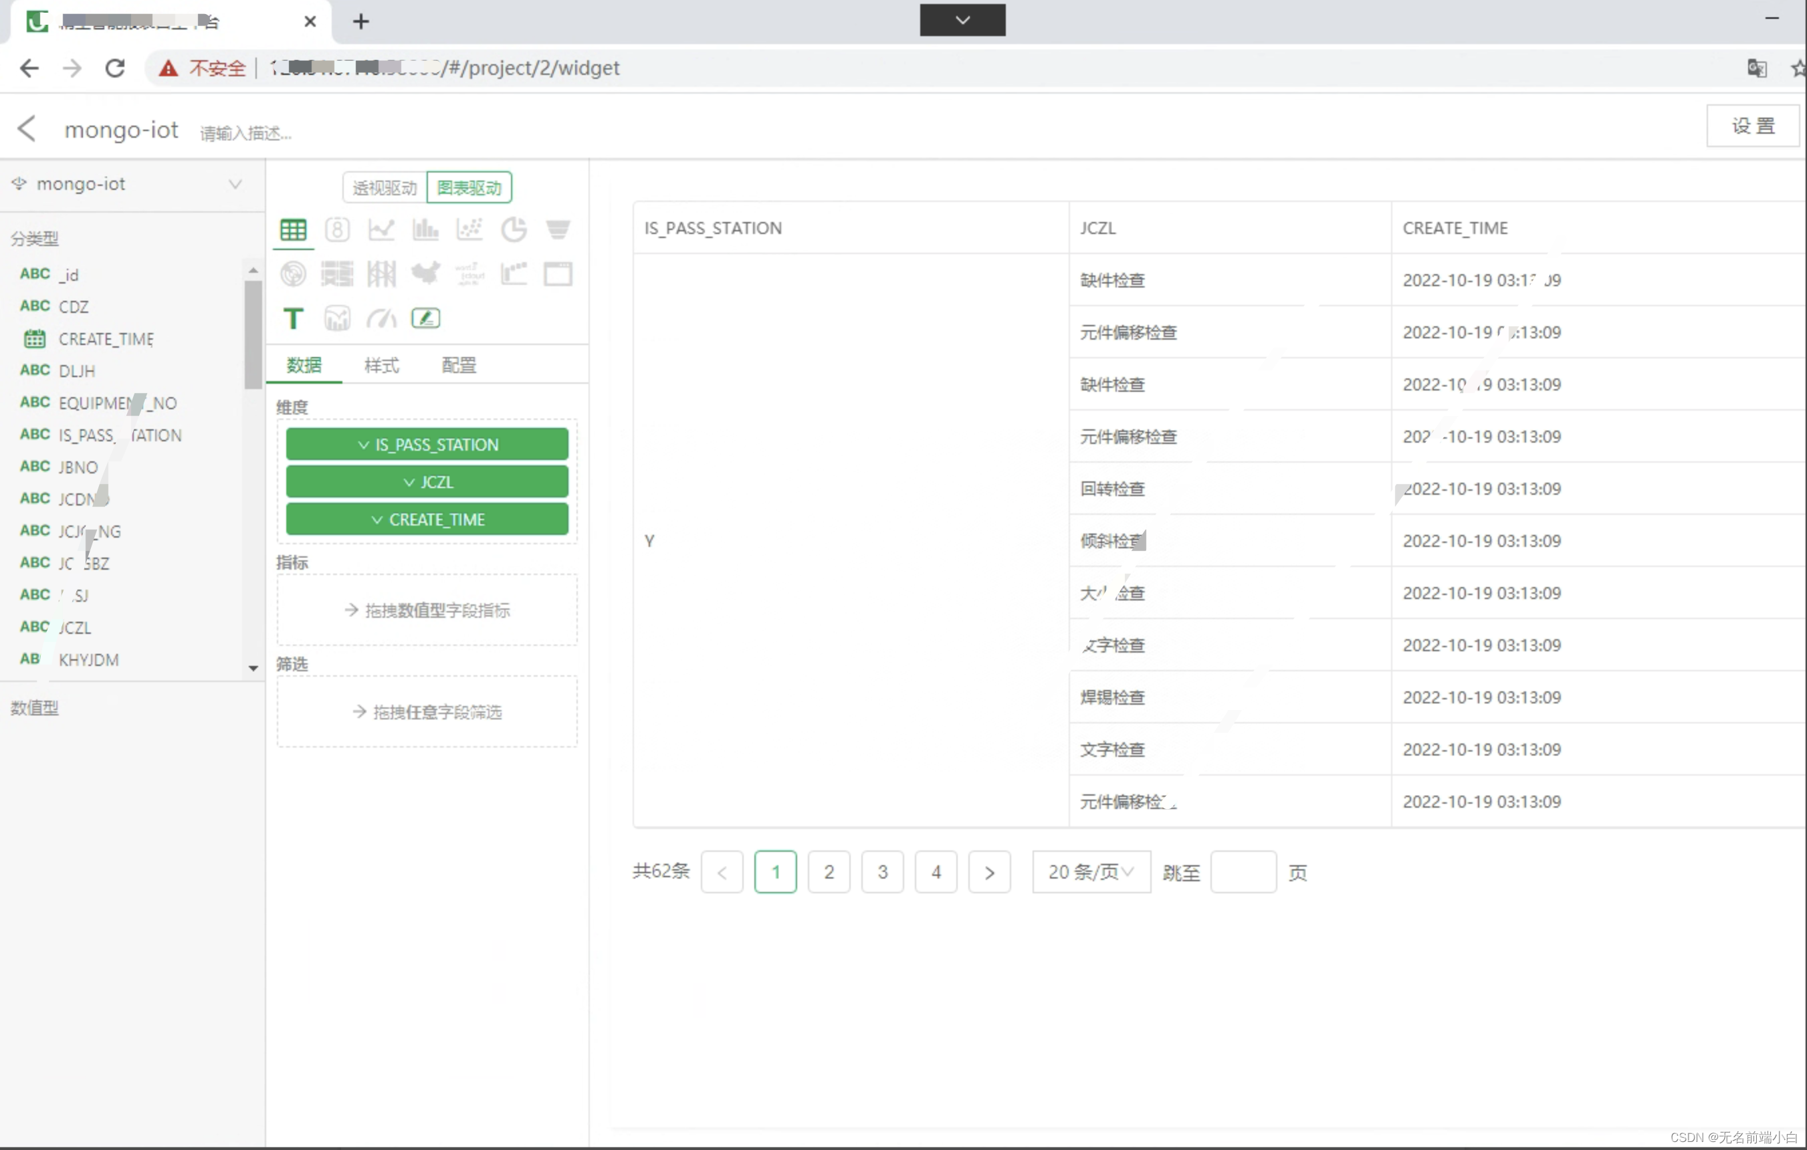Image resolution: width=1807 pixels, height=1150 pixels.
Task: Select the table chart type icon
Action: 294,229
